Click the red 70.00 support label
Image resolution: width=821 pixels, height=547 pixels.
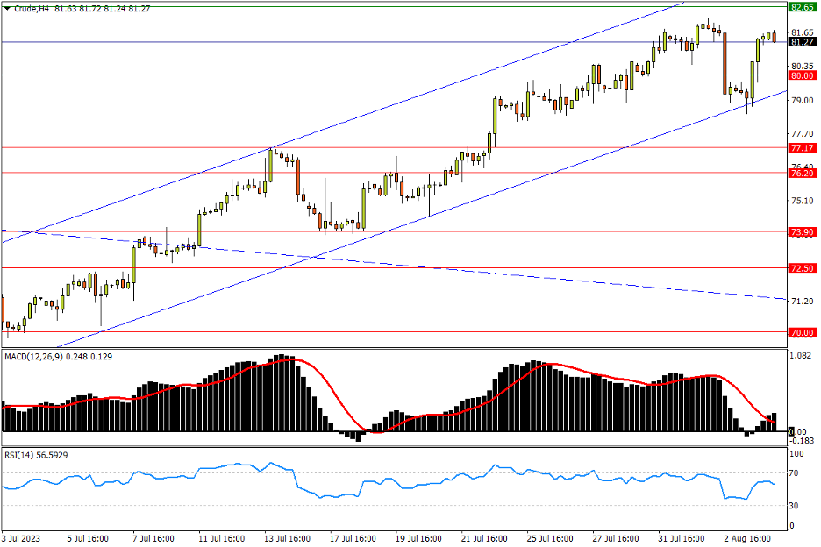pos(803,333)
